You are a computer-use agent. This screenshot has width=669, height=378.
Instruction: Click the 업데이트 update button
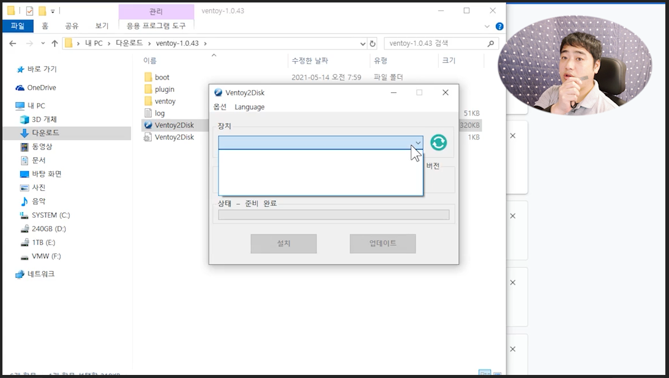(383, 243)
